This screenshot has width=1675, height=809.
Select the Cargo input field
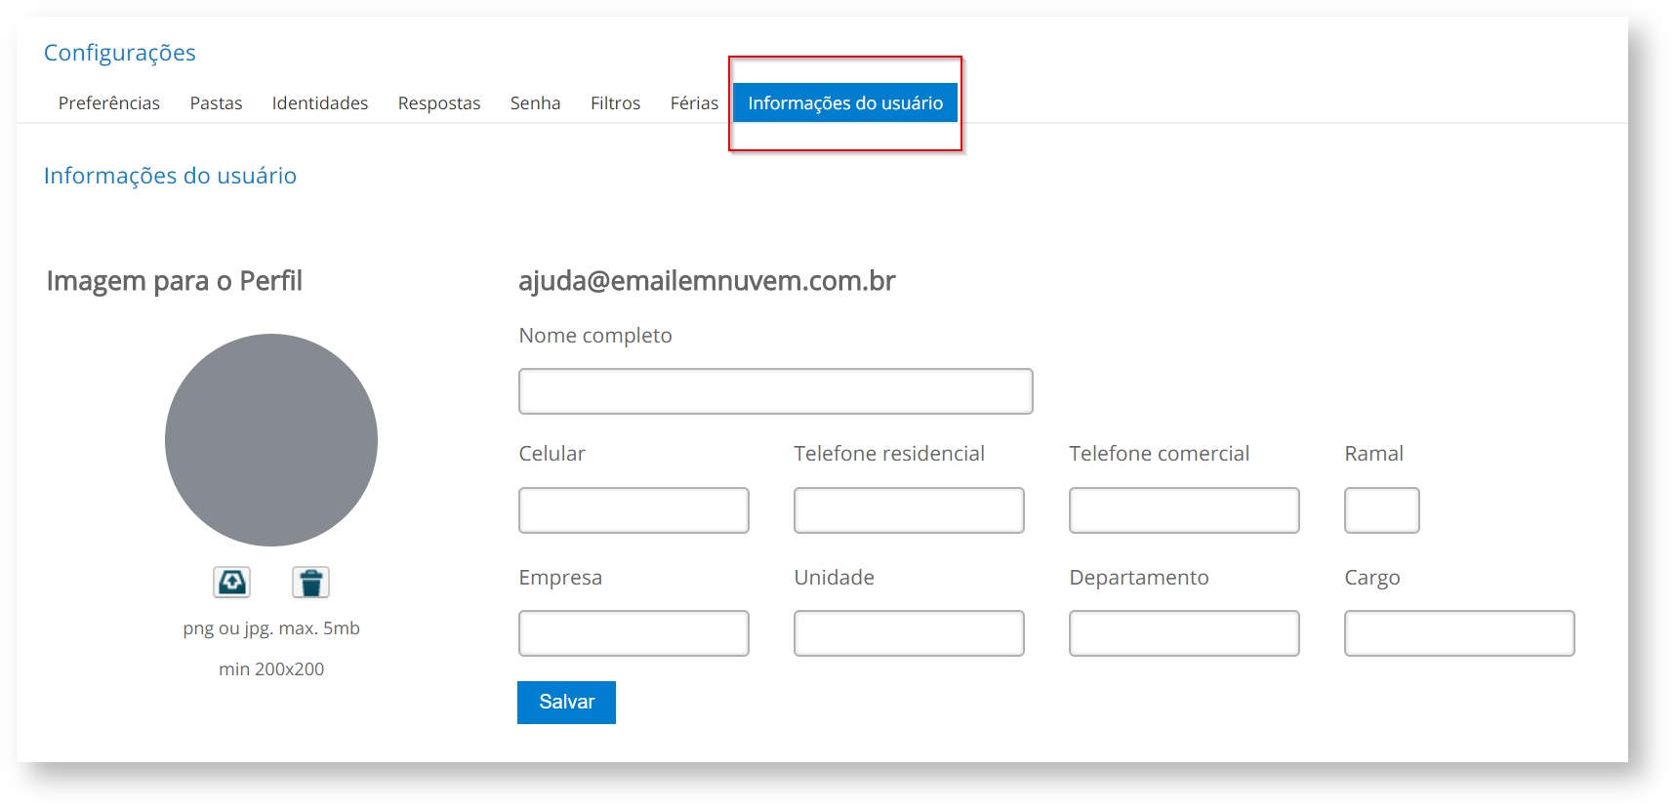coord(1459,633)
